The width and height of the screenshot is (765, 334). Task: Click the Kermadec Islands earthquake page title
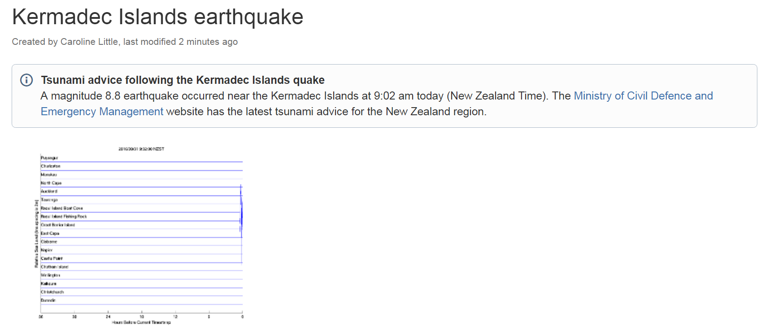157,17
